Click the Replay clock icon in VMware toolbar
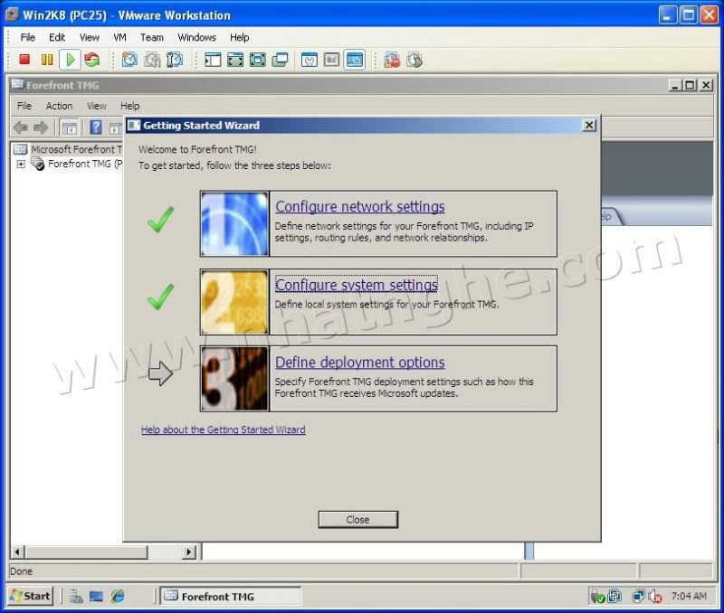 click(414, 60)
